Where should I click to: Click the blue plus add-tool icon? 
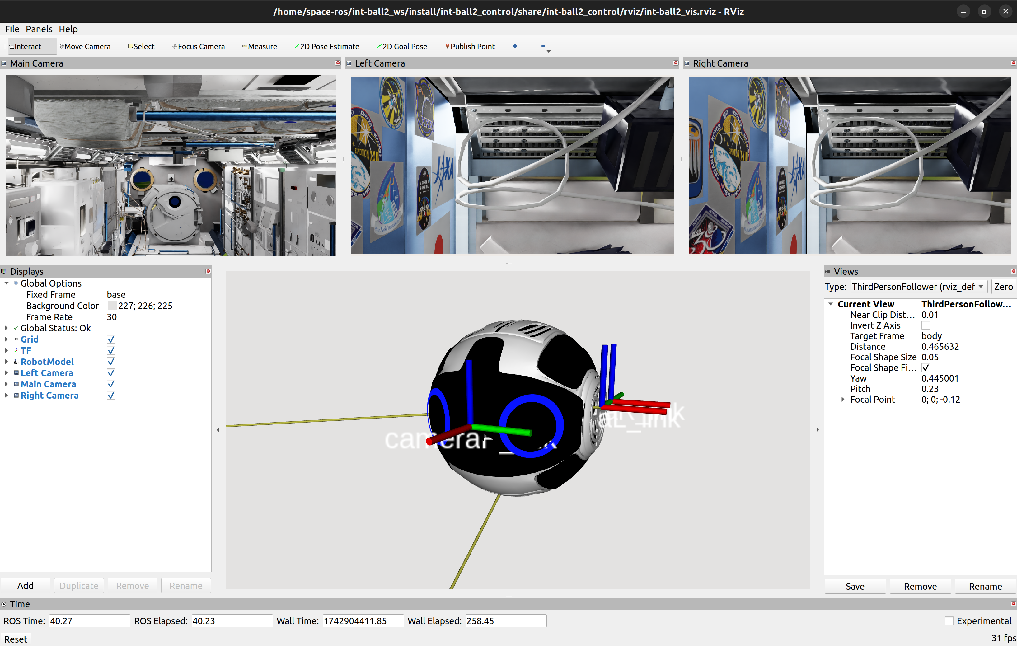[x=515, y=46]
